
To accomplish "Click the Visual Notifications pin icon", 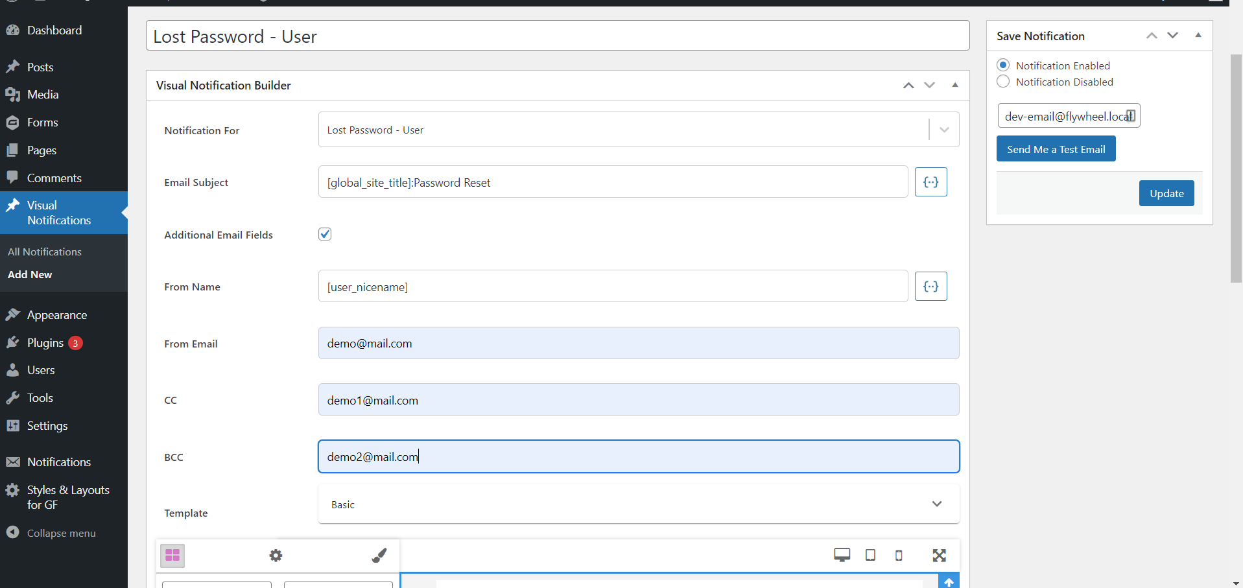I will (x=12, y=206).
